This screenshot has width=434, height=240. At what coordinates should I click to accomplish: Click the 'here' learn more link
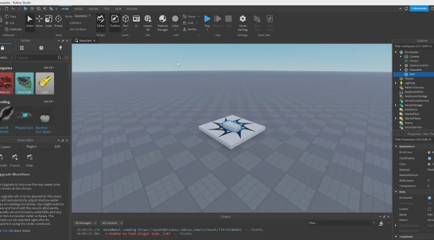click(6, 231)
